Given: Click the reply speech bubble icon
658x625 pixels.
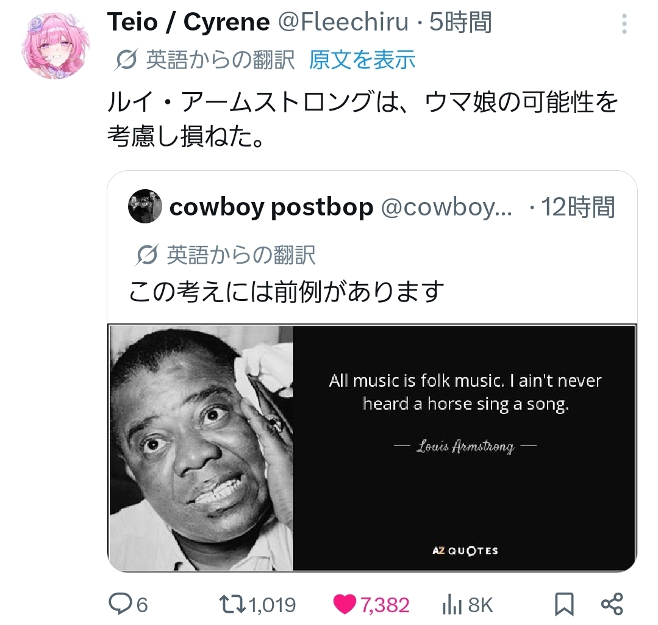Looking at the screenshot, I should tap(120, 604).
